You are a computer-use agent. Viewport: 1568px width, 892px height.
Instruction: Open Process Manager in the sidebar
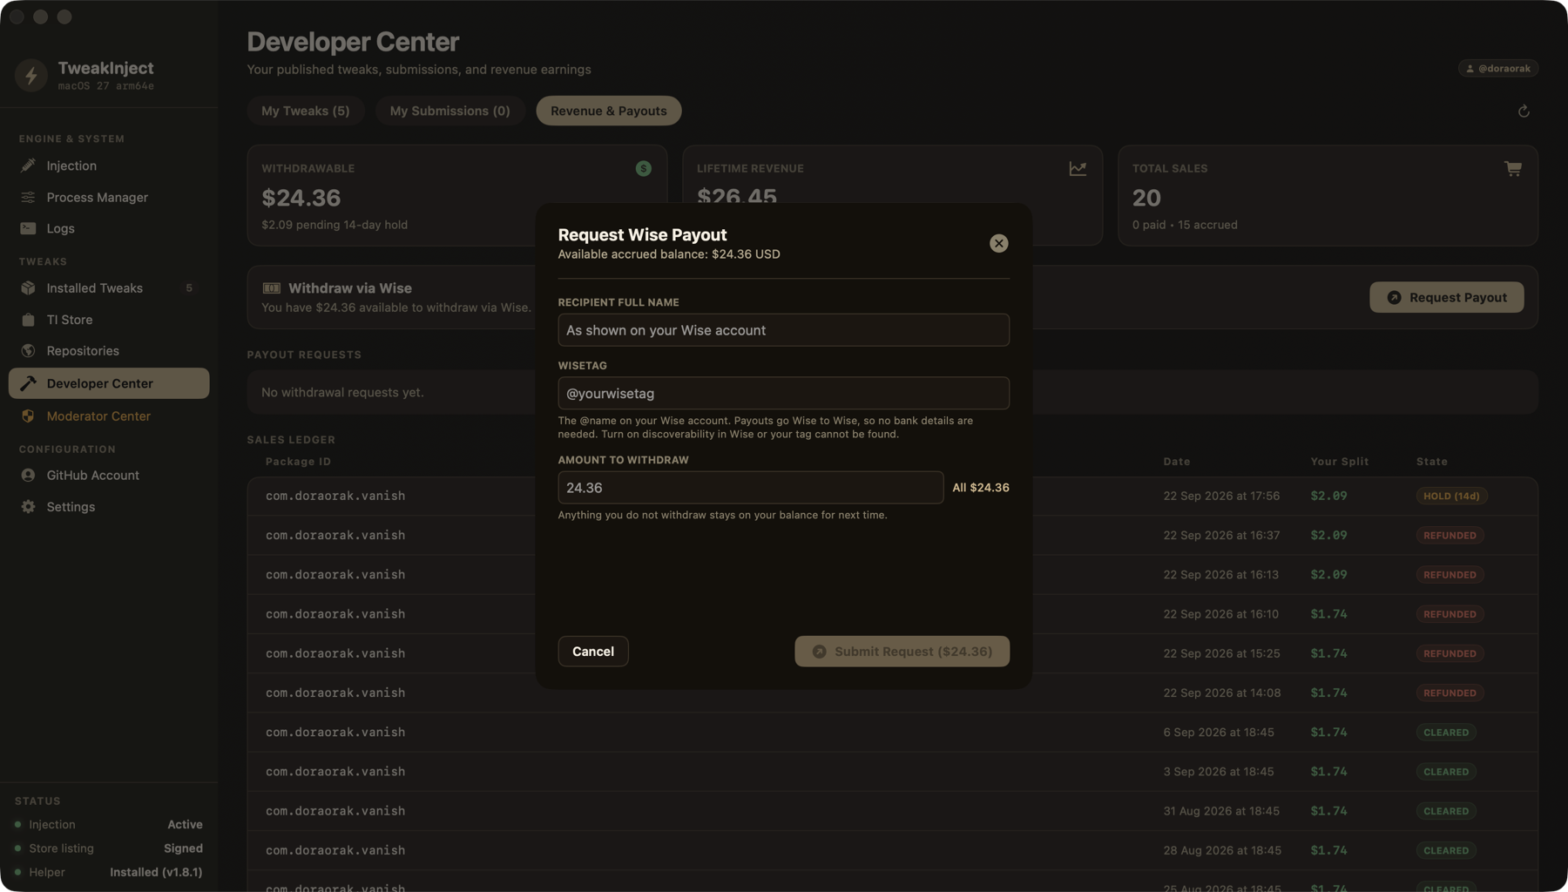tap(109, 197)
